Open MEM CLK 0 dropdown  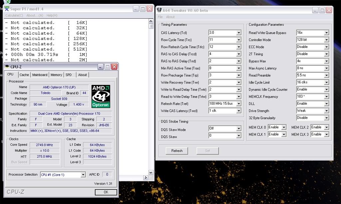click(x=284, y=127)
